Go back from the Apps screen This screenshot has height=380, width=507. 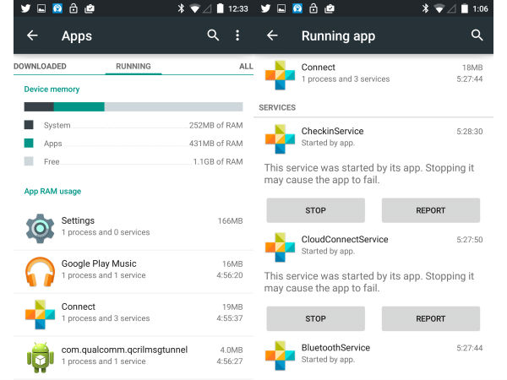32,35
